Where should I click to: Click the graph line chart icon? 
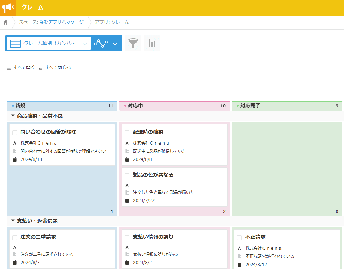101,43
